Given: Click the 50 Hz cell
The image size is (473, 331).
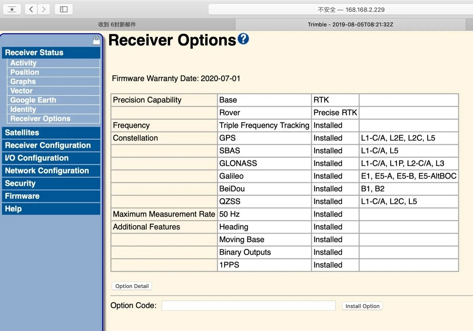Looking at the screenshot, I should point(264,215).
